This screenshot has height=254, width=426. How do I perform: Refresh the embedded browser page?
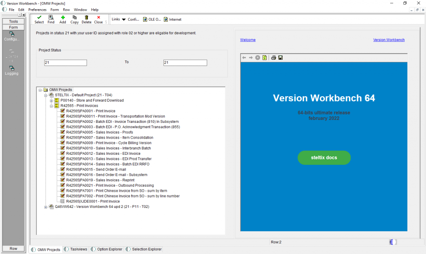(265, 58)
